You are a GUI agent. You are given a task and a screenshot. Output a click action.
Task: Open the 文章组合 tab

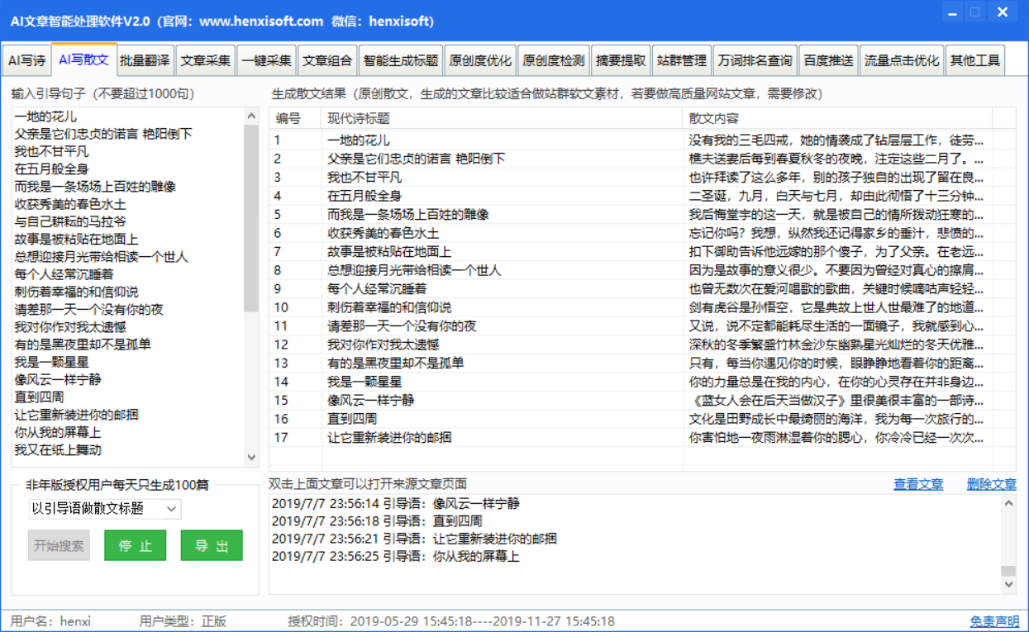pos(327,61)
